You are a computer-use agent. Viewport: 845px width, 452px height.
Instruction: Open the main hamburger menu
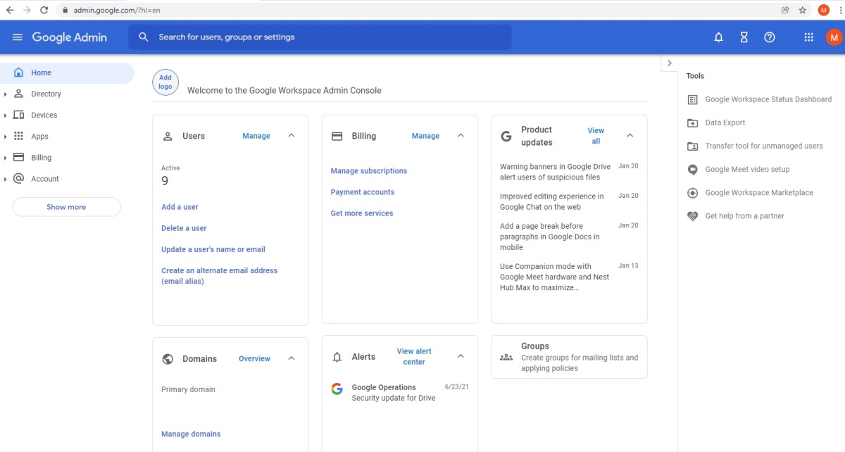tap(18, 37)
